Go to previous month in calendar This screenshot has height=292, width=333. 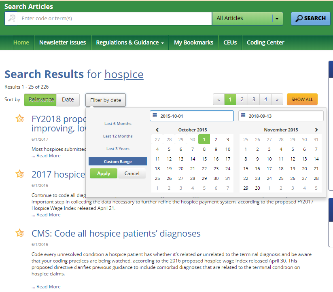(x=157, y=130)
